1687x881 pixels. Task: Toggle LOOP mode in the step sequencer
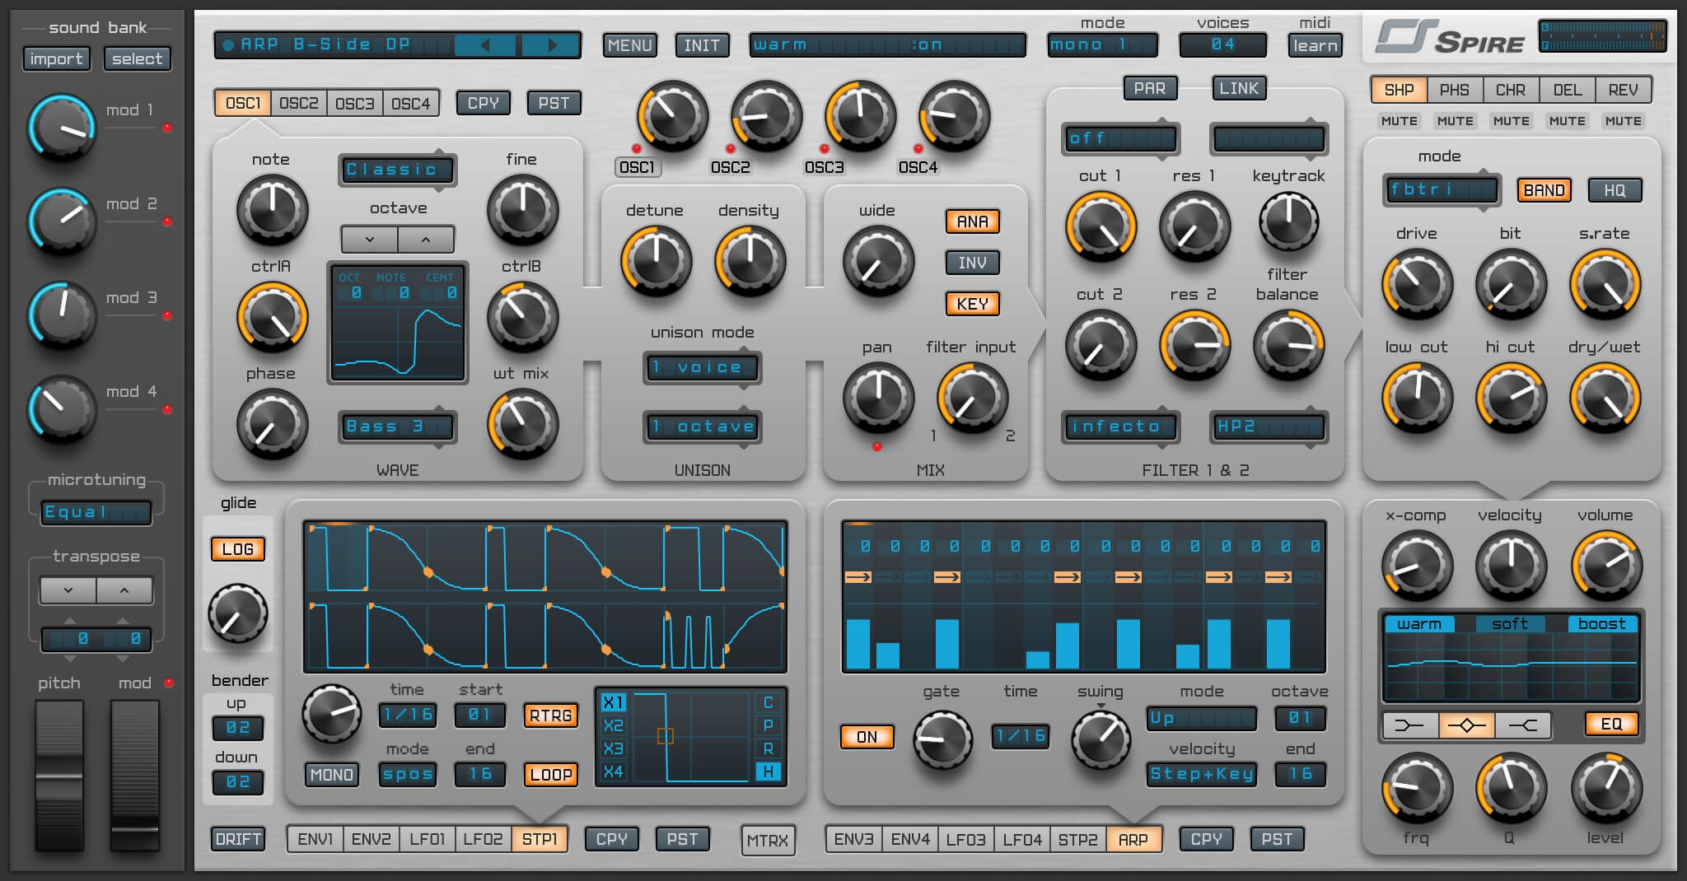point(550,774)
